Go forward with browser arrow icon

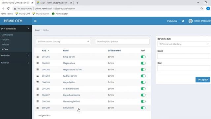(x=3, y=9)
